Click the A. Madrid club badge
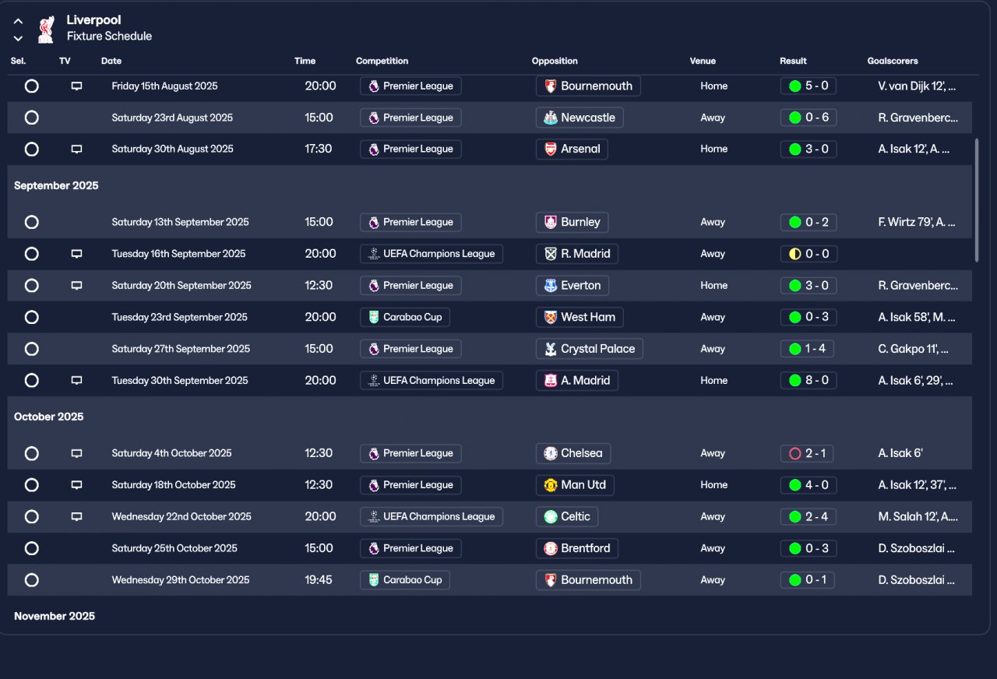997x679 pixels. 551,381
